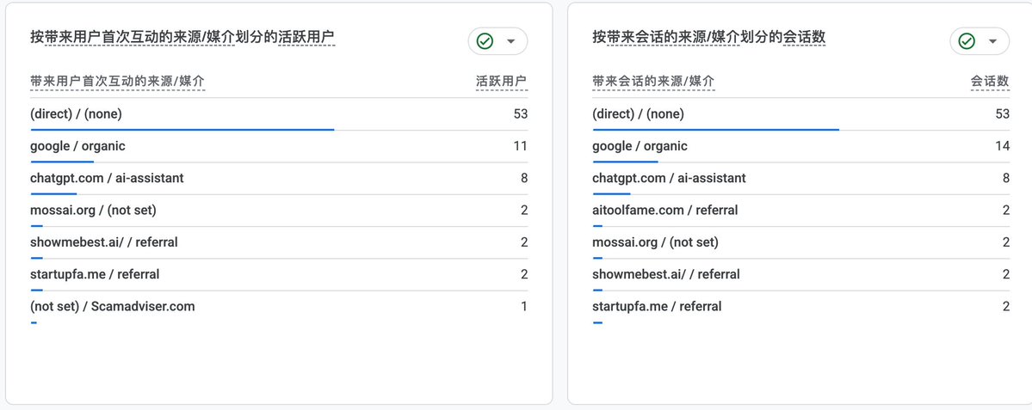Select (direct) / (none) row in active users table
The height and width of the screenshot is (410, 1032).
click(x=279, y=114)
